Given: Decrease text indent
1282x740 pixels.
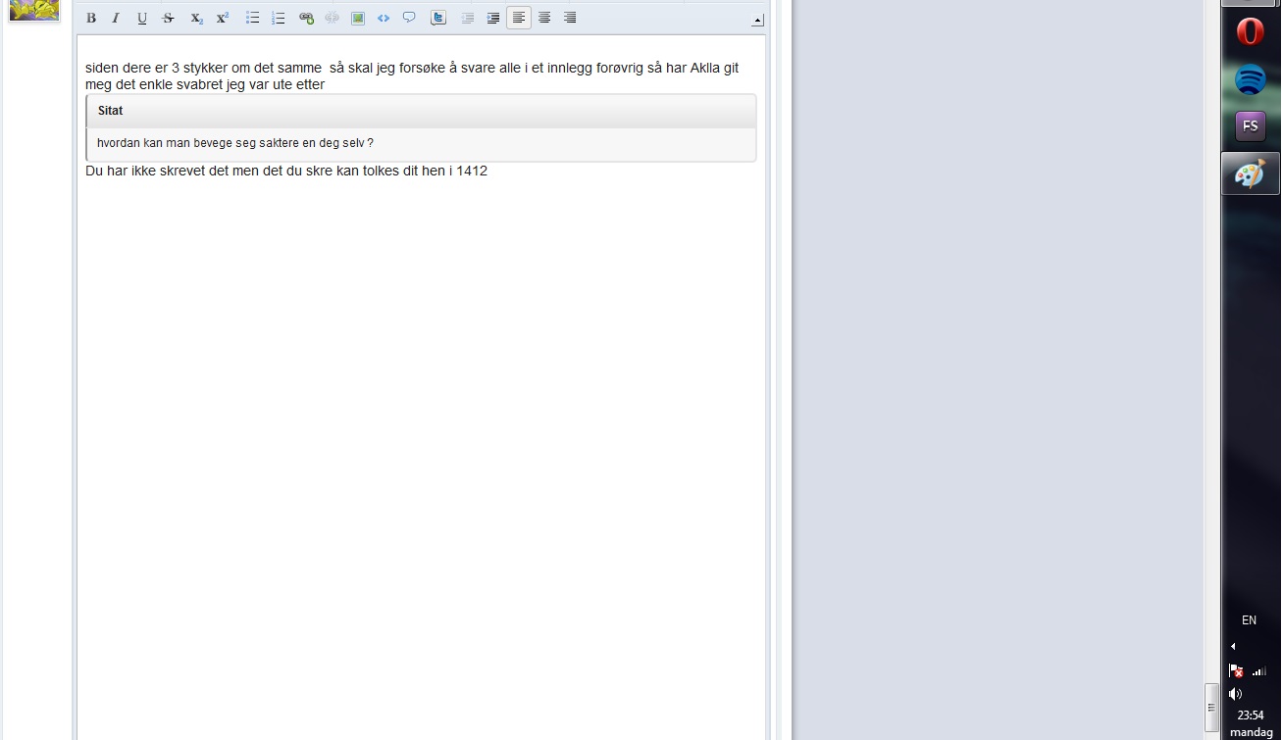Looking at the screenshot, I should click(x=468, y=19).
